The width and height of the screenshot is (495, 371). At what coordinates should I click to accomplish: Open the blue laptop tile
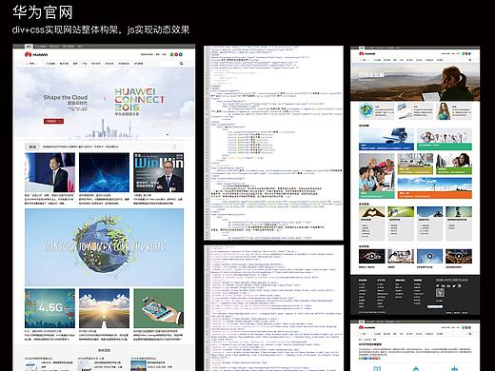point(386,139)
